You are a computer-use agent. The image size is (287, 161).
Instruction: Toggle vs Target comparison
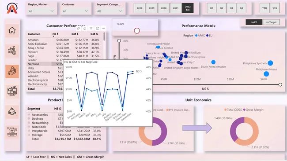click(x=271, y=22)
